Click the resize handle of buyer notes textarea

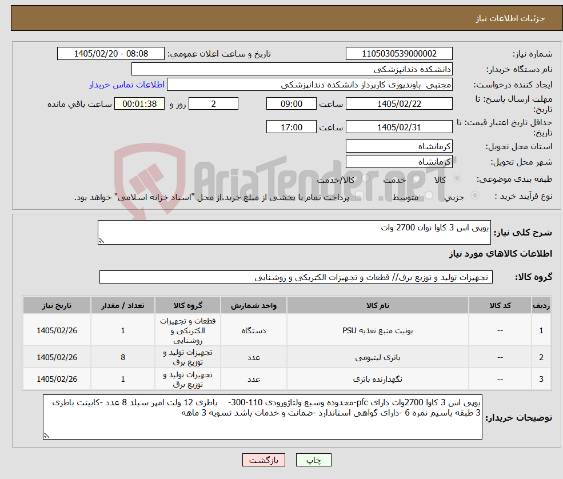tap(46, 436)
